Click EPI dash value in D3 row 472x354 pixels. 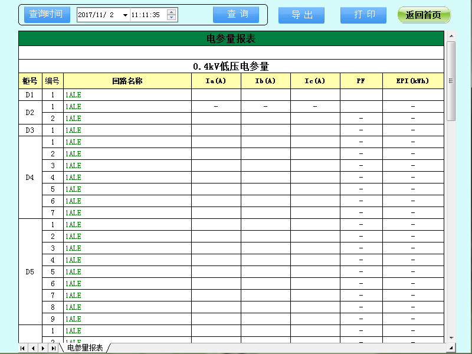click(413, 130)
